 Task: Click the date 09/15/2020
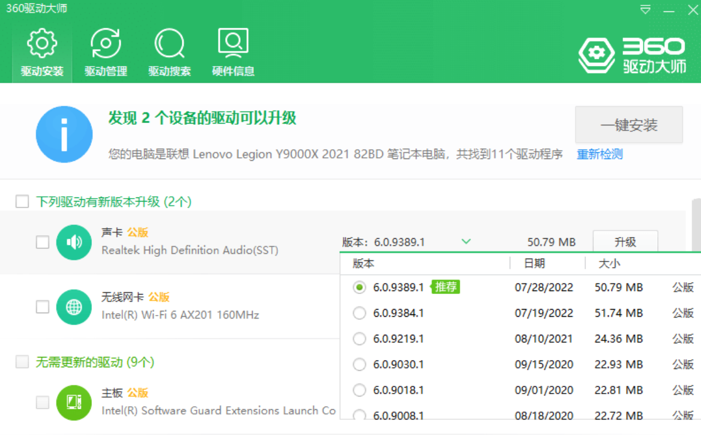coord(544,365)
